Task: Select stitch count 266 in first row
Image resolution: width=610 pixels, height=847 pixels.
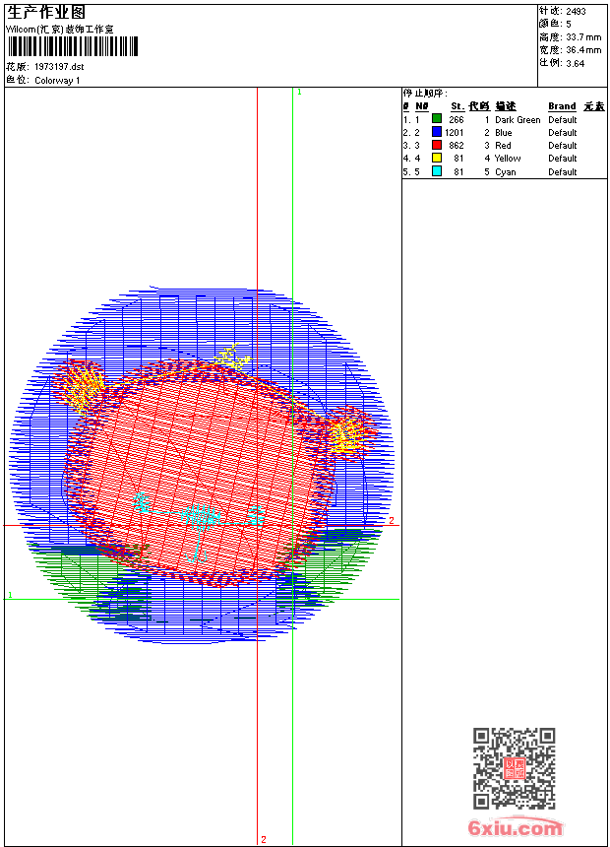Action: coord(457,120)
